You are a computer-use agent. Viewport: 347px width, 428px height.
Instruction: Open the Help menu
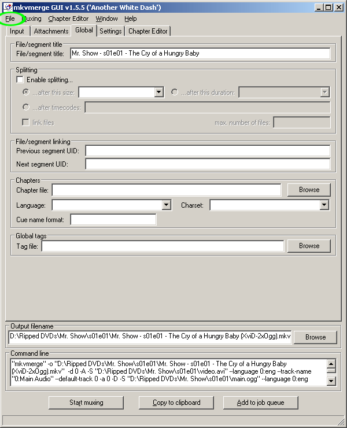click(x=131, y=19)
